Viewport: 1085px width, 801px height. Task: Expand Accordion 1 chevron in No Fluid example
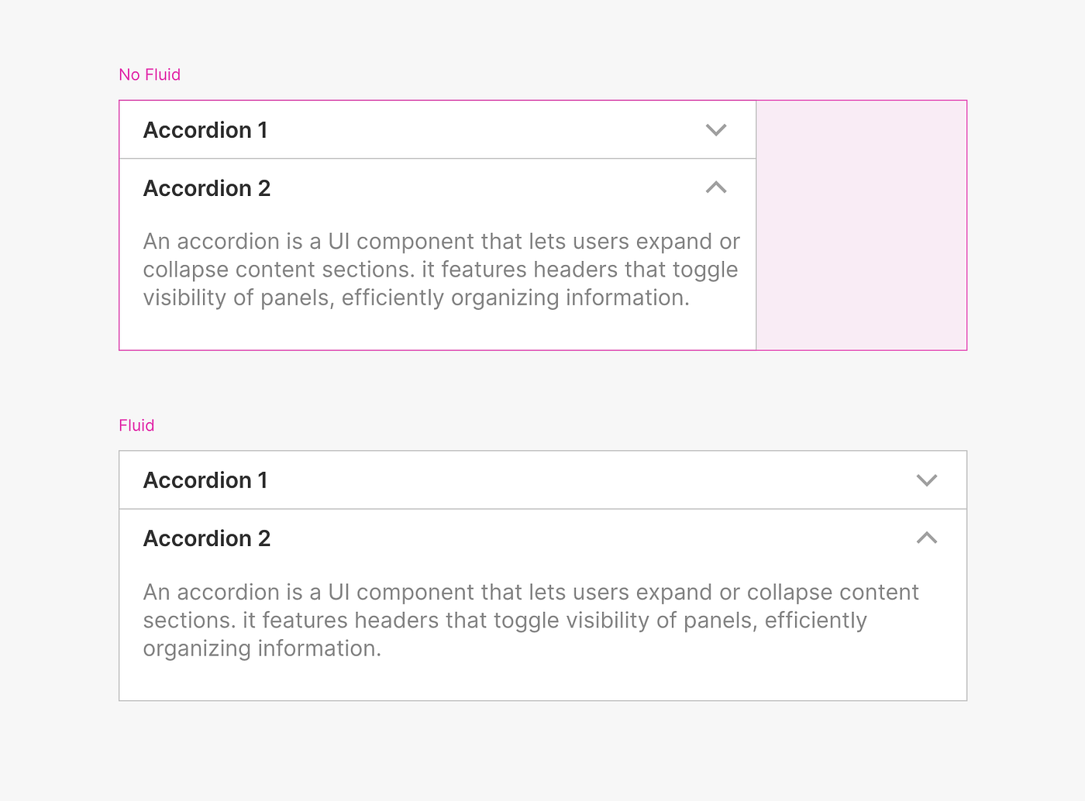tap(716, 130)
